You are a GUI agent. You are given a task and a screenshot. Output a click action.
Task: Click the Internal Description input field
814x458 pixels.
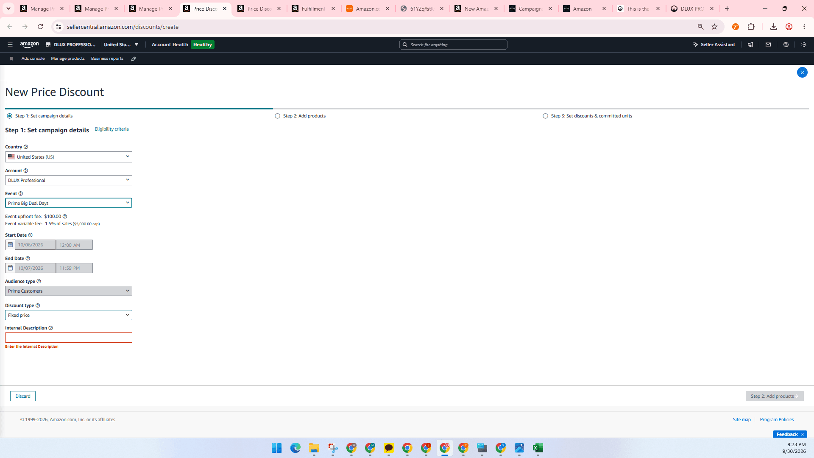(69, 338)
